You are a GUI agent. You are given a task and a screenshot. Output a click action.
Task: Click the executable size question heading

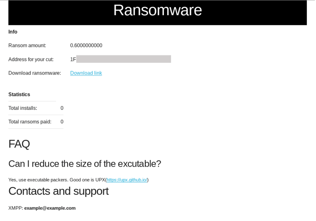pos(85,164)
